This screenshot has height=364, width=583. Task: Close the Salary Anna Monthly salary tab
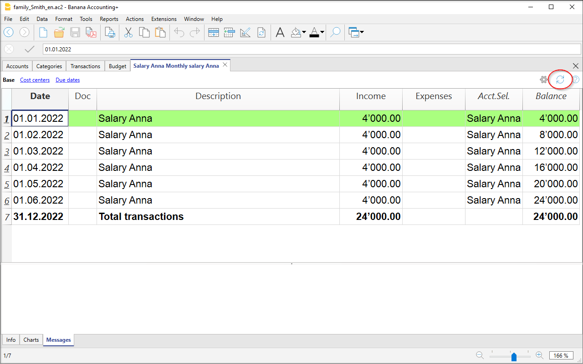click(x=225, y=65)
